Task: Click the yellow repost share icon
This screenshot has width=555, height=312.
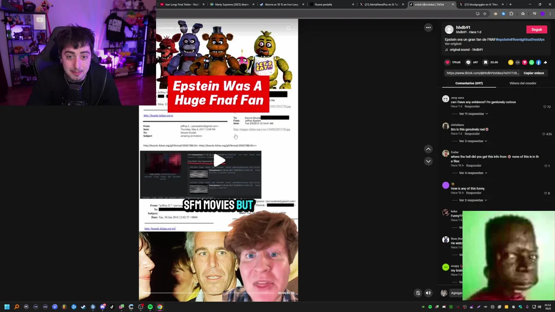Action: [x=511, y=62]
